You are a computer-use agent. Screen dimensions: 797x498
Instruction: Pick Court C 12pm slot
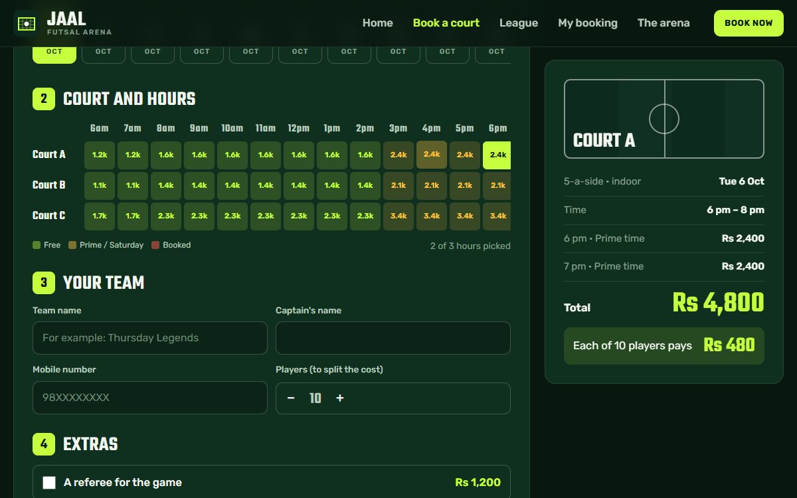click(x=299, y=216)
